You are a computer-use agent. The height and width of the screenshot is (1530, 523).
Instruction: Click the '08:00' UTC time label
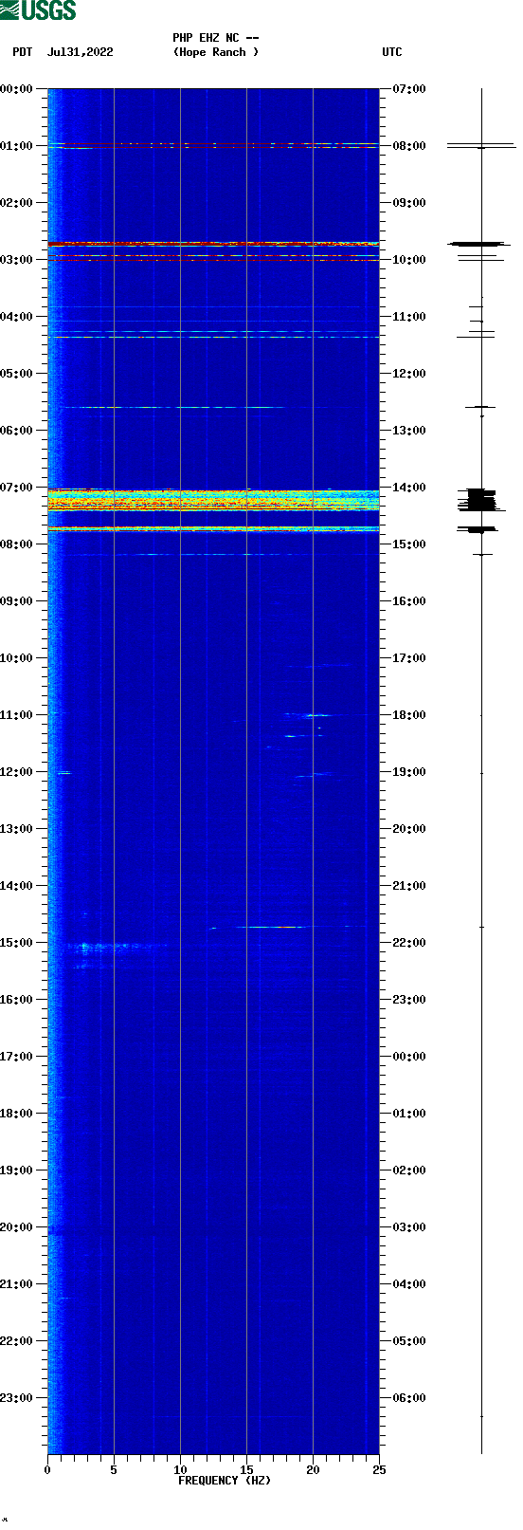point(409,146)
